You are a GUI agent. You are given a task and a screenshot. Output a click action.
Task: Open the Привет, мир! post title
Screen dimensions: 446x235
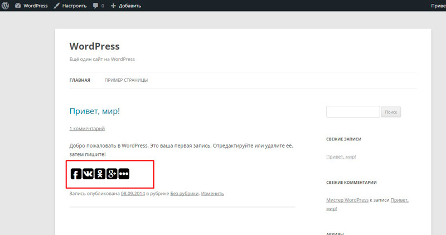[x=94, y=111]
